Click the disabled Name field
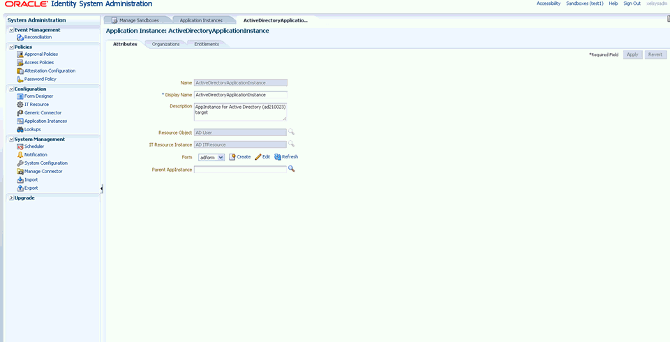The width and height of the screenshot is (670, 342). click(x=241, y=83)
